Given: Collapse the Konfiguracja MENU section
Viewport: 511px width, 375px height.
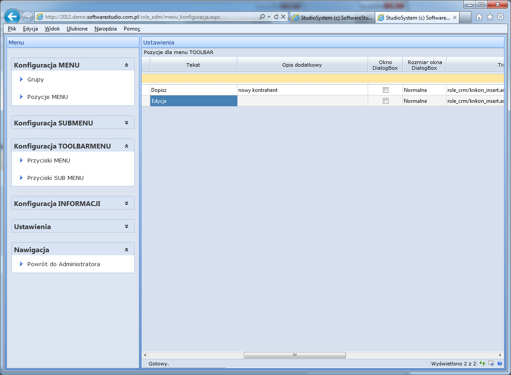Looking at the screenshot, I should click(x=126, y=65).
